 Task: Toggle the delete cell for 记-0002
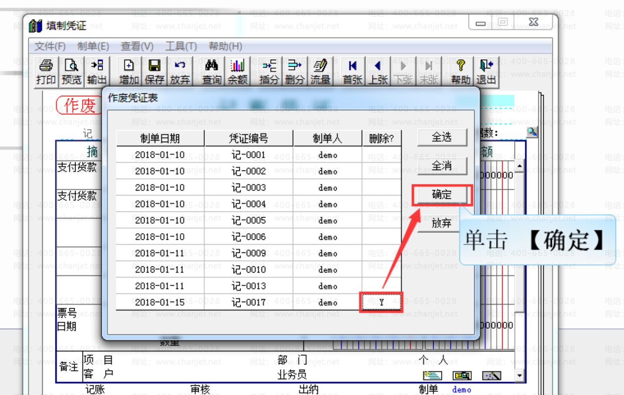click(382, 171)
